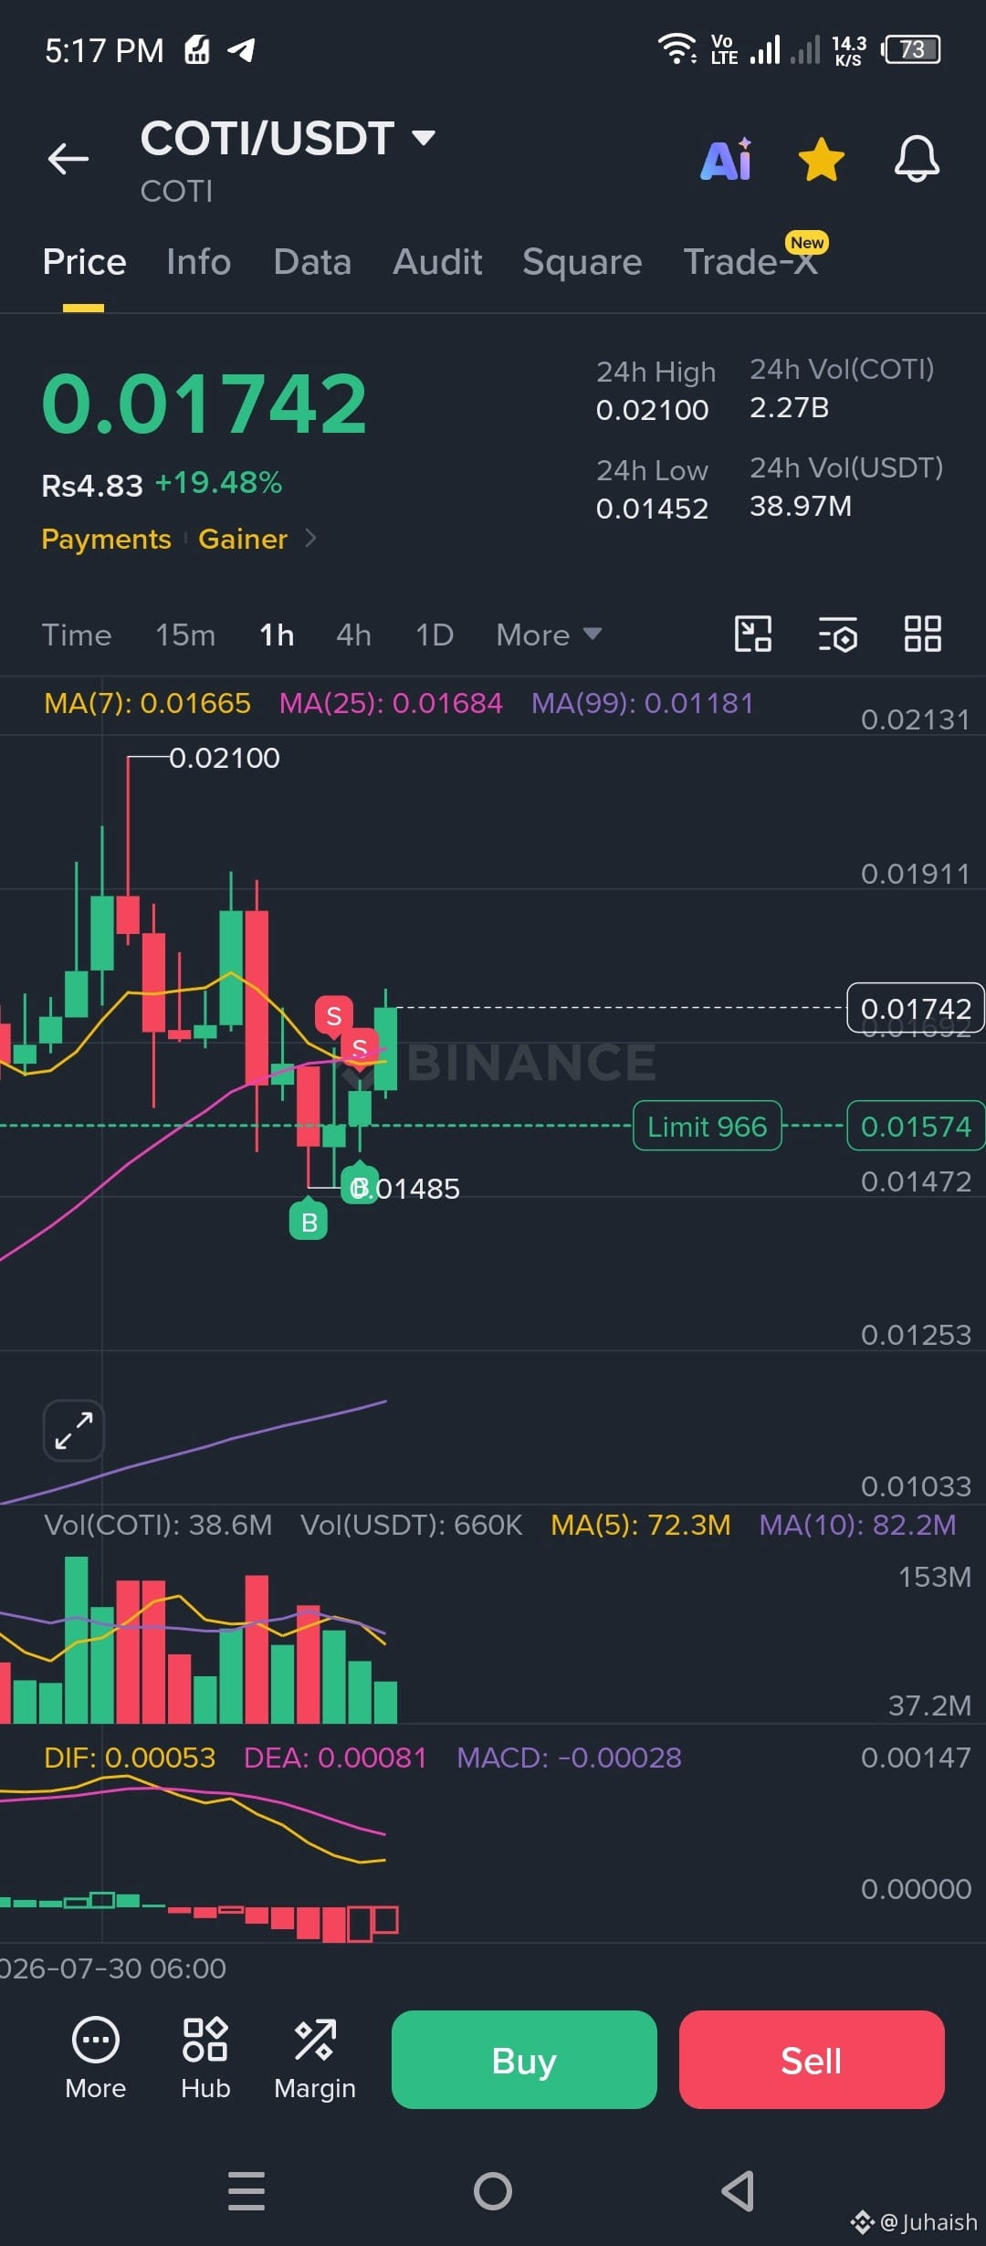Tap the MA(99): 0.01181 indicator label
Screen dimensions: 986x2246
[x=643, y=703]
